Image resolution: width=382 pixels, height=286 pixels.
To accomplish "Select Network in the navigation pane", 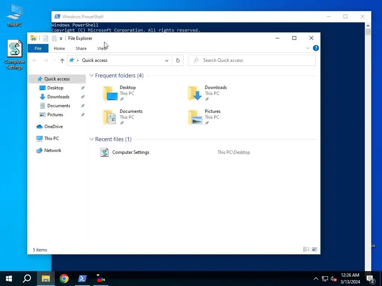I will tap(53, 150).
